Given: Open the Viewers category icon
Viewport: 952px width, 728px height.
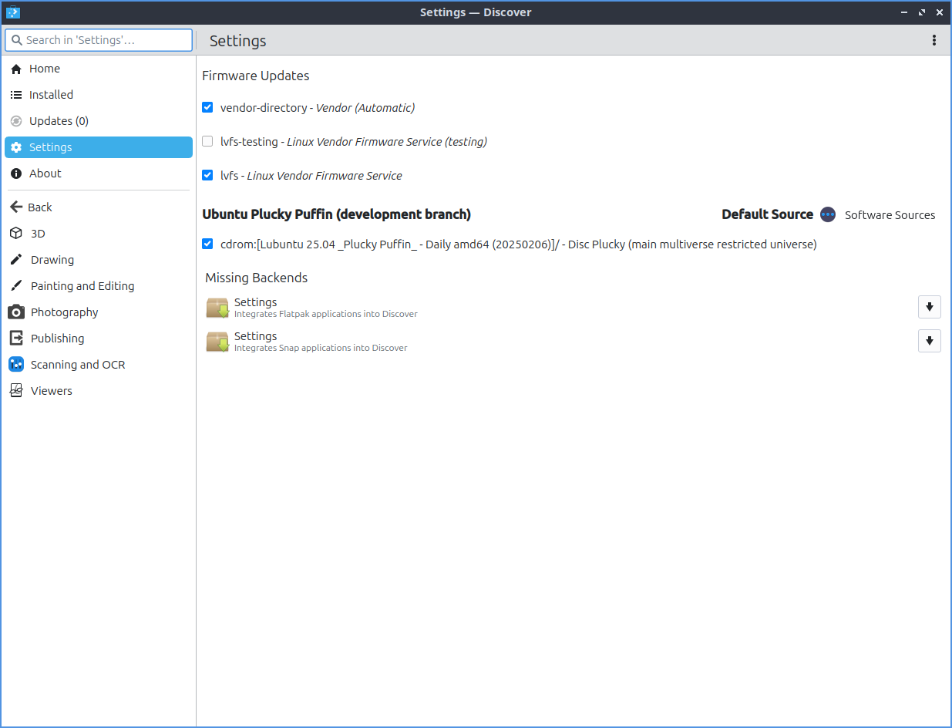Looking at the screenshot, I should click(16, 391).
